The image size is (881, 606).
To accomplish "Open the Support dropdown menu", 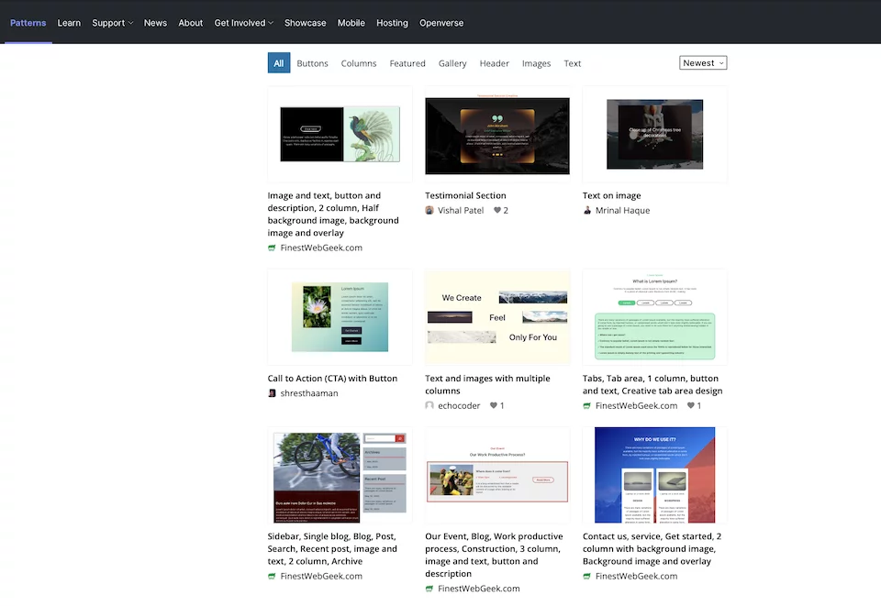I will [112, 23].
